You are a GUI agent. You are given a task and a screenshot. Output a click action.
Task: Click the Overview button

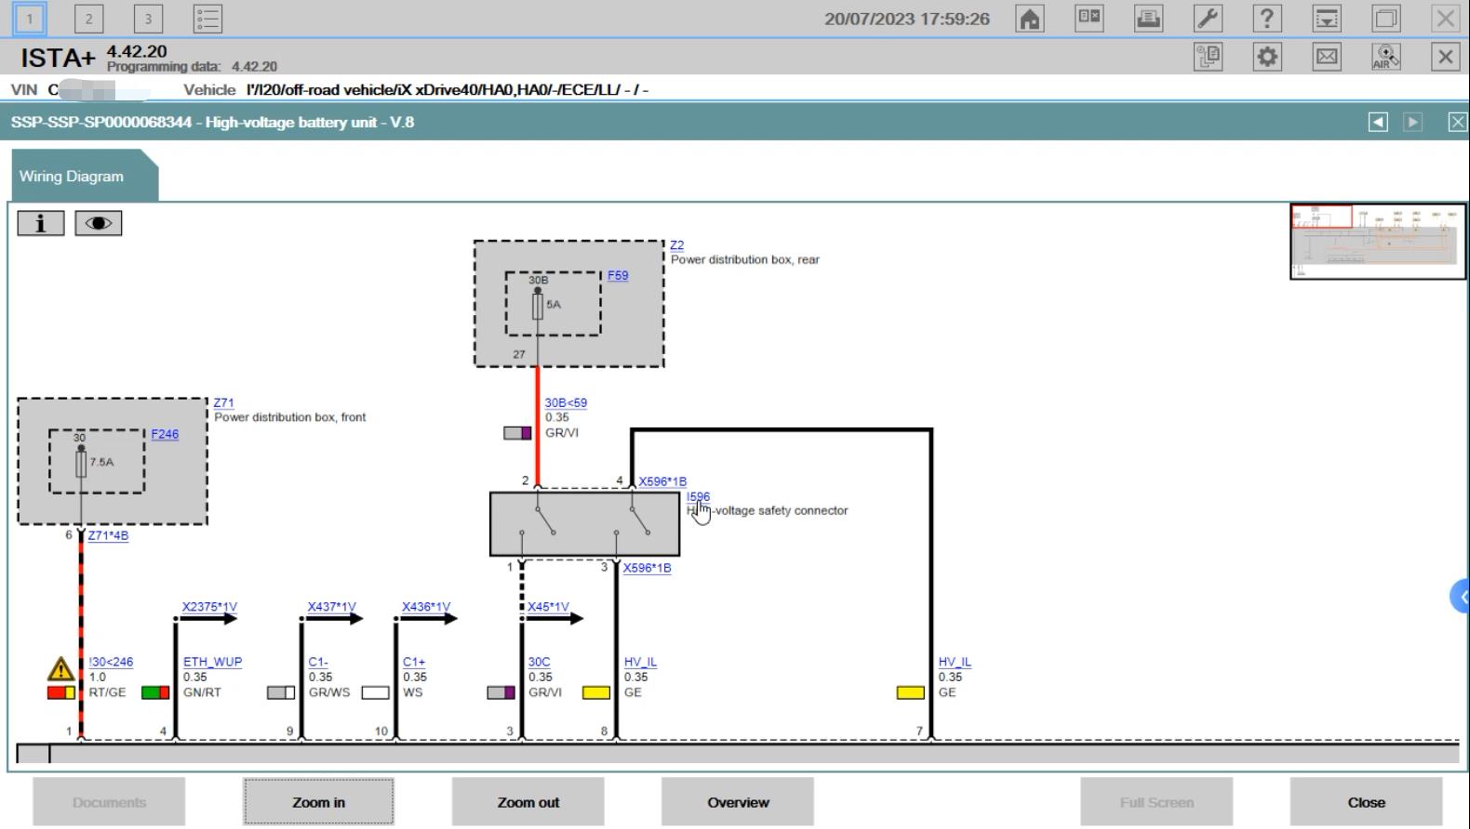[738, 802]
